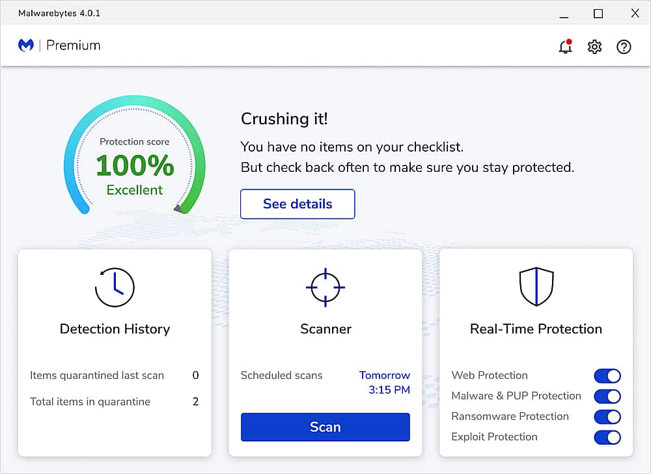
Task: Open Malwarebytes settings via the gear icon
Action: click(594, 47)
